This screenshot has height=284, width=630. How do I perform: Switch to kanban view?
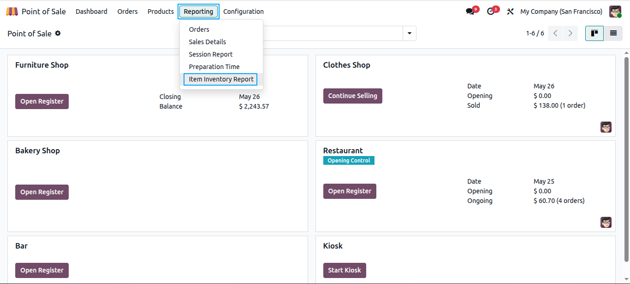(x=594, y=33)
